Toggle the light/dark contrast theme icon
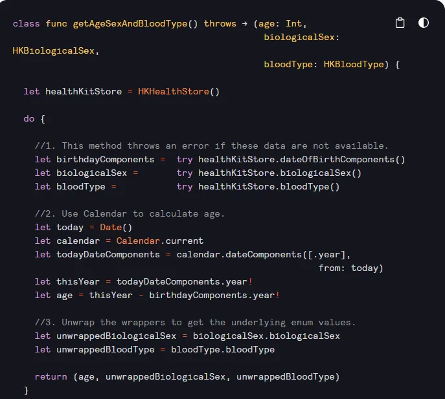Image resolution: width=445 pixels, height=399 pixels. tap(424, 23)
